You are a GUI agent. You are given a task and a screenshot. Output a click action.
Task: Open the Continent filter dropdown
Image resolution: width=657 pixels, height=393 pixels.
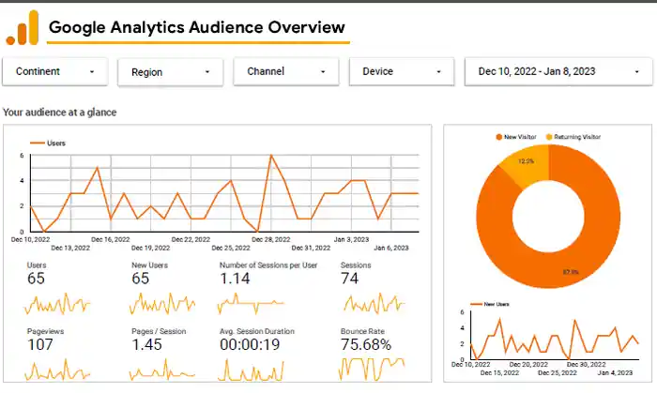[x=54, y=71]
